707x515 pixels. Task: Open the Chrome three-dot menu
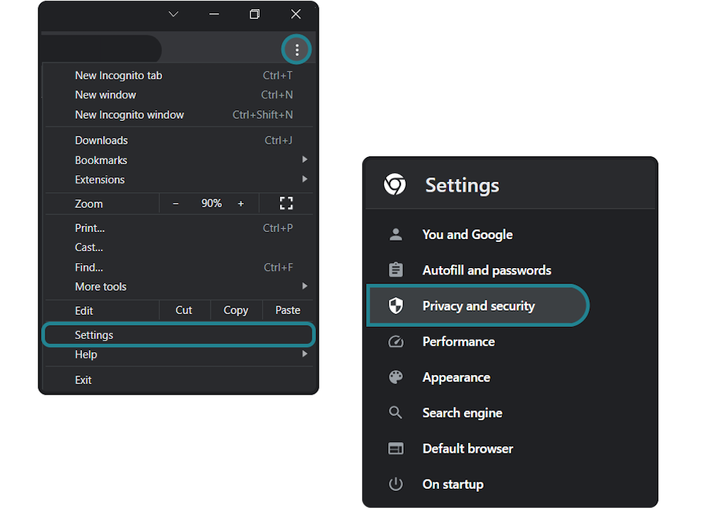pyautogui.click(x=297, y=49)
